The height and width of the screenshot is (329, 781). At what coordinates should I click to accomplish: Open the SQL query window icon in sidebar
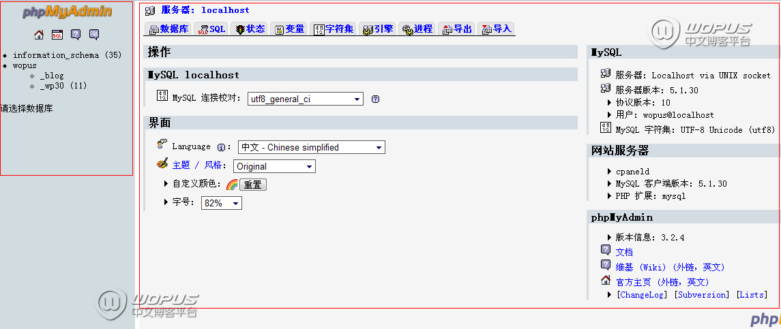tap(57, 34)
